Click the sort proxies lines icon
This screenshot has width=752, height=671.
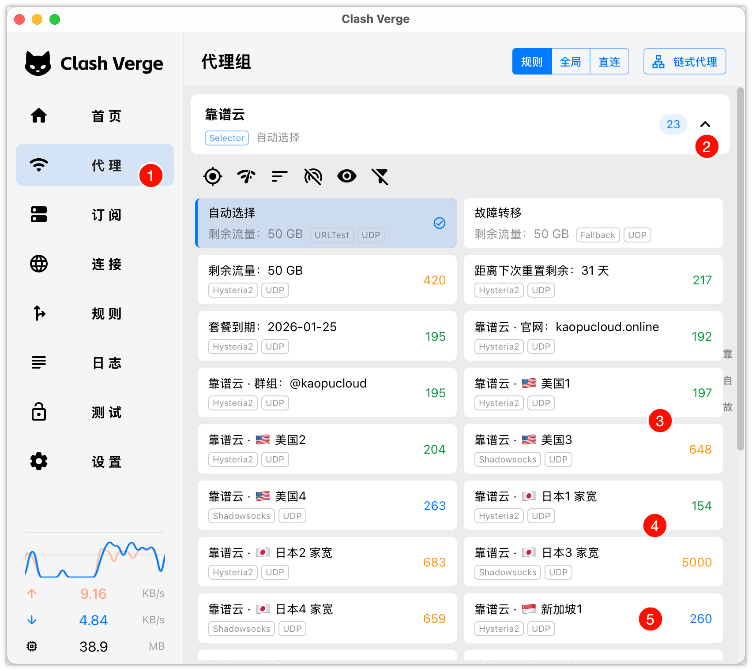tap(279, 177)
